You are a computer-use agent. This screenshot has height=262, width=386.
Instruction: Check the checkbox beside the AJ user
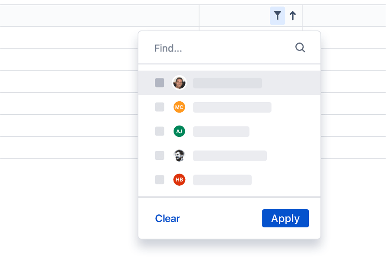160,131
